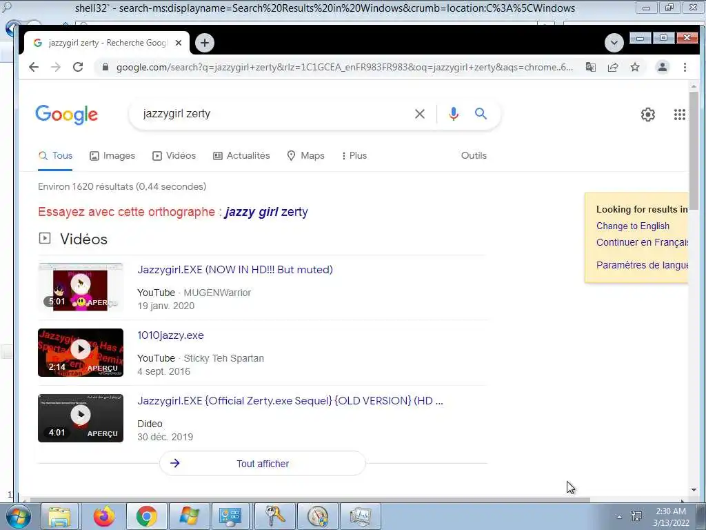Open a new tab with plus button
The width and height of the screenshot is (706, 530).
coord(205,43)
